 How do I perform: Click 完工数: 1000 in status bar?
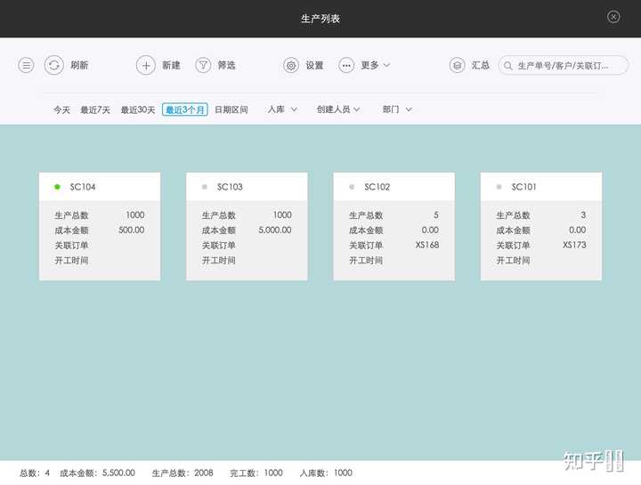click(256, 473)
